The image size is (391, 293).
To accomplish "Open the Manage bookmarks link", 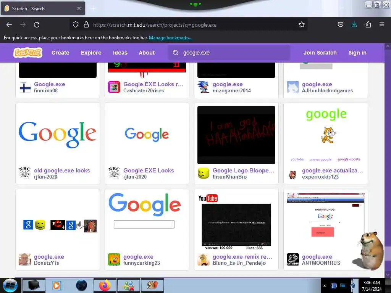I will pos(171,38).
